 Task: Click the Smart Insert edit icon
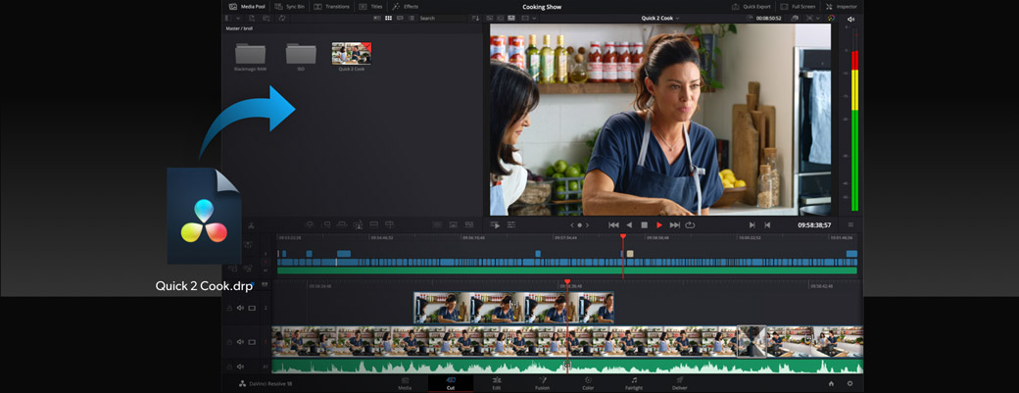tap(310, 224)
